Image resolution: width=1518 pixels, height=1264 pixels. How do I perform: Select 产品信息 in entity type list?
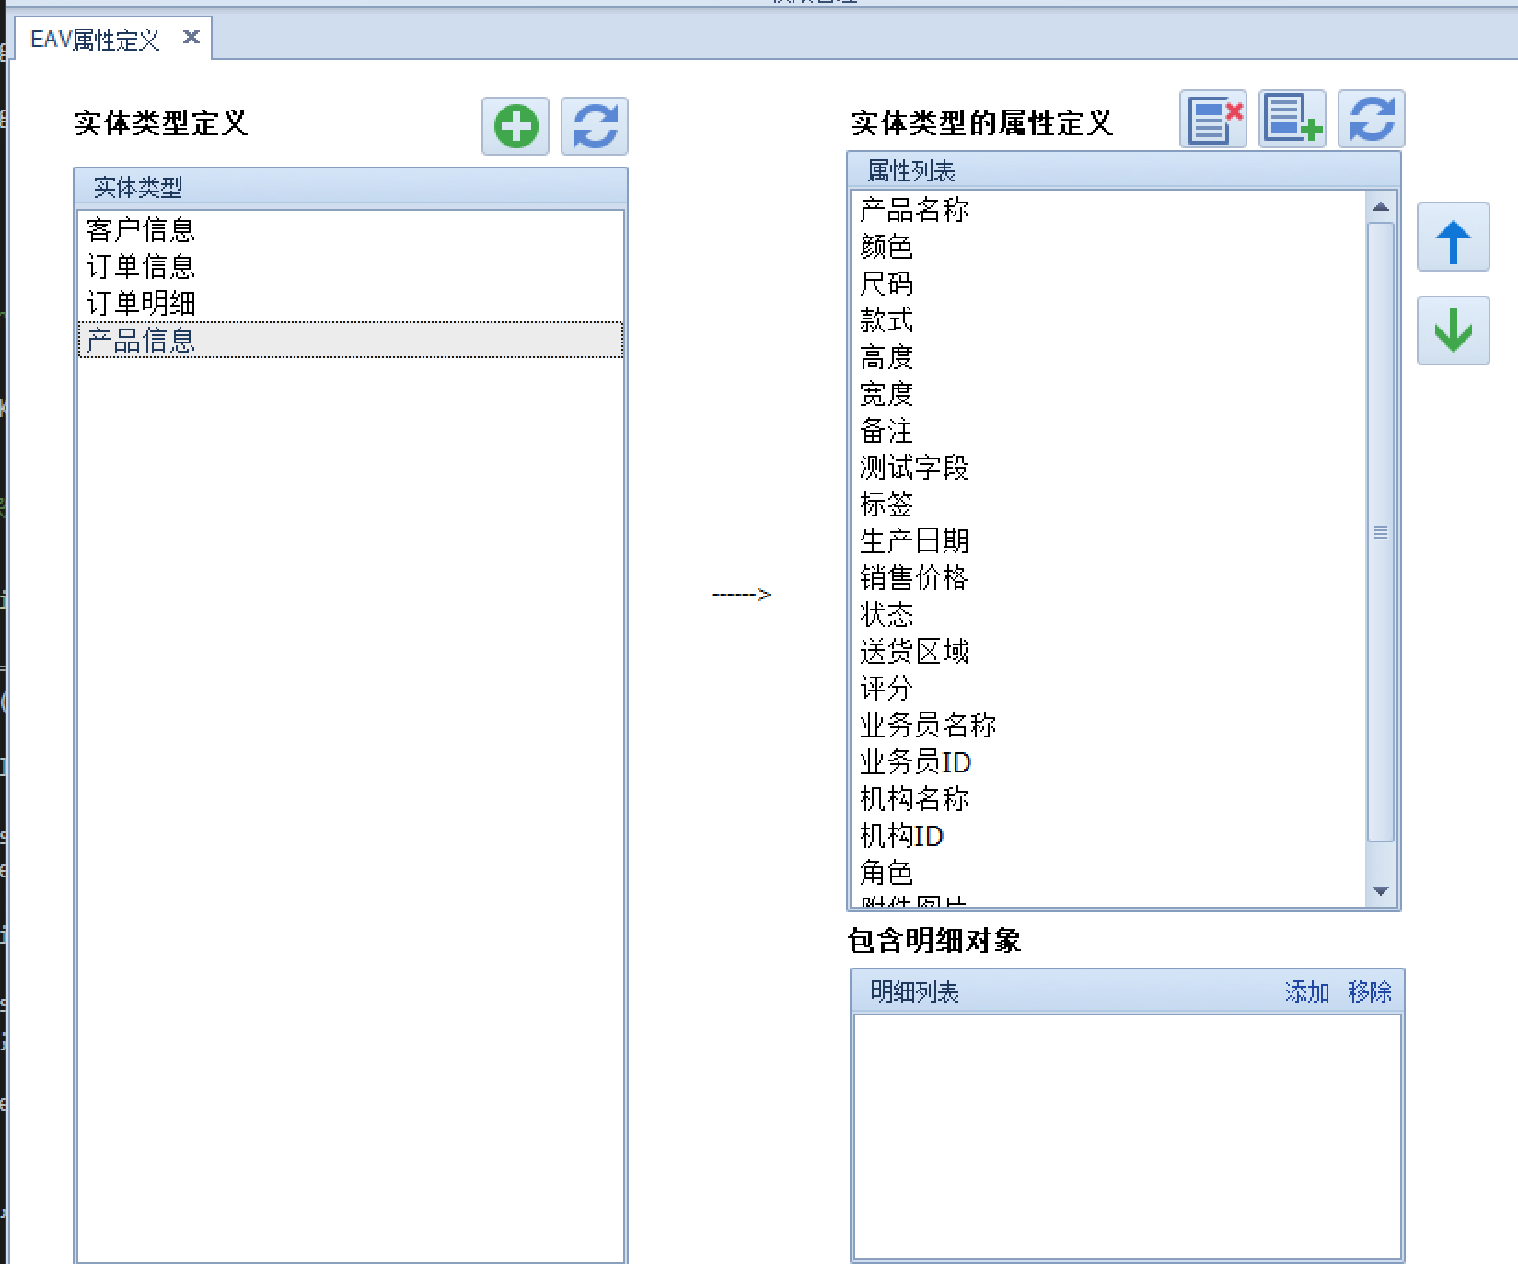click(351, 340)
